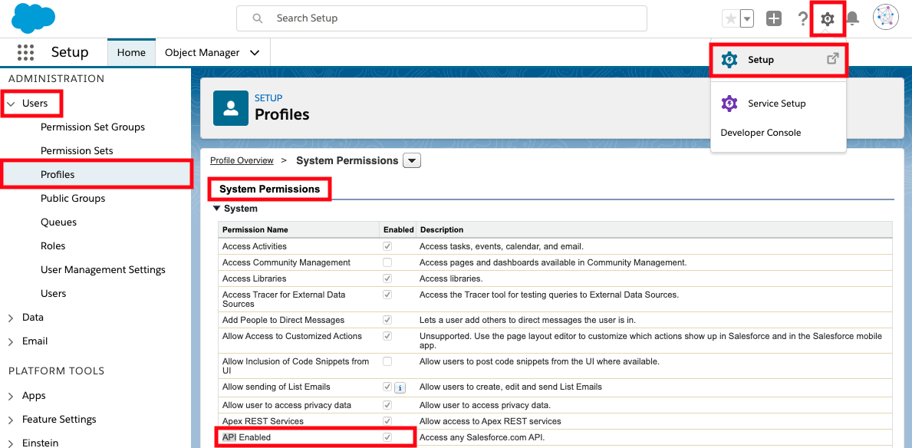The height and width of the screenshot is (448, 912).
Task: Open the App Launcher waffle icon
Action: coord(25,52)
